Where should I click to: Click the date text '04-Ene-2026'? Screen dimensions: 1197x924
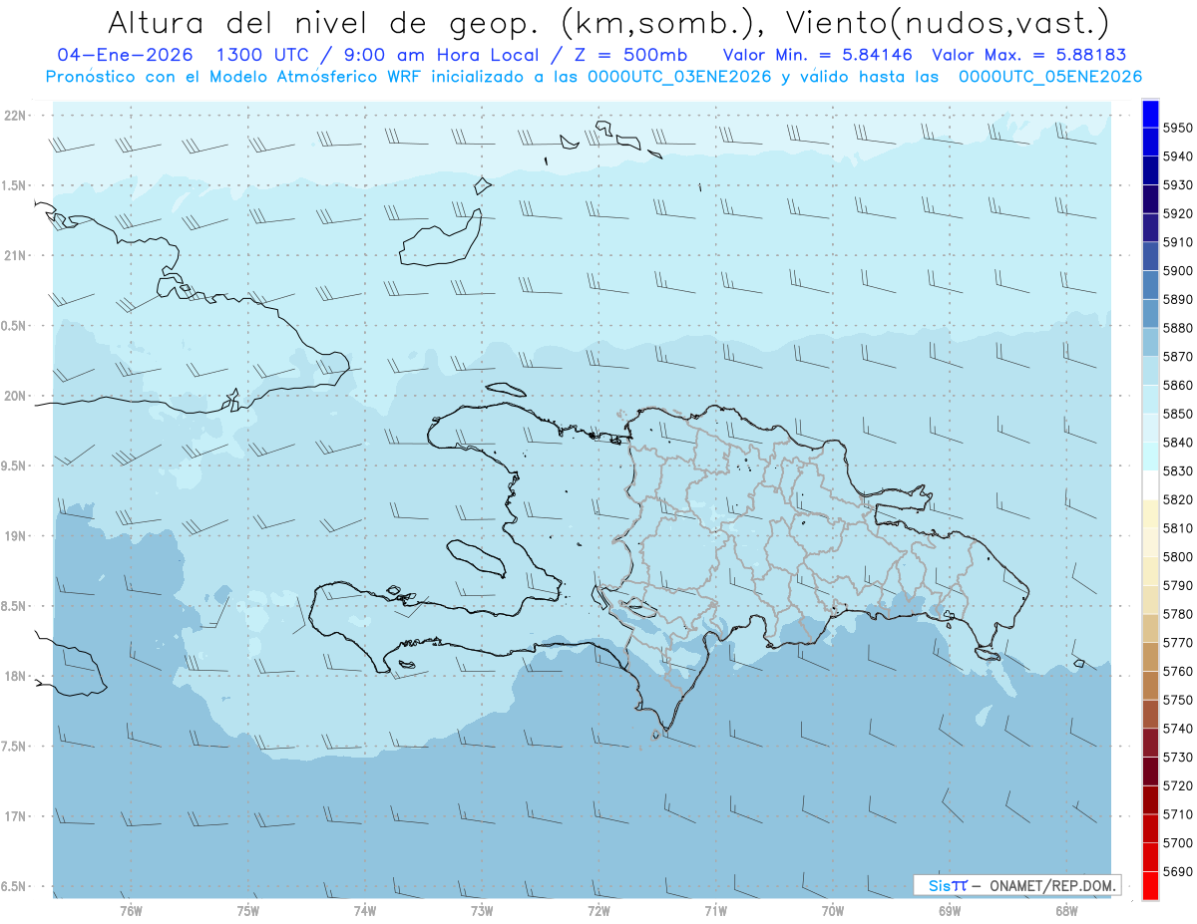(x=127, y=55)
